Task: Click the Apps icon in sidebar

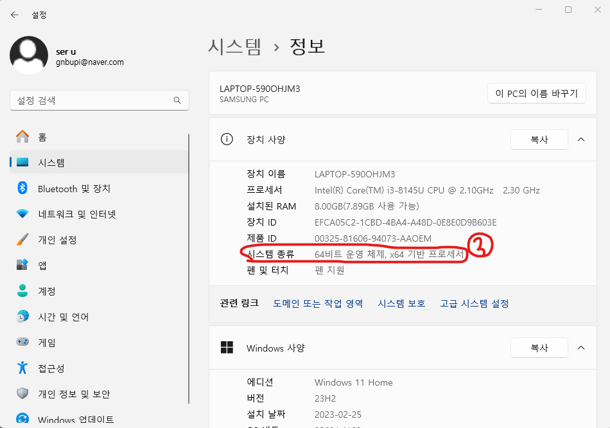Action: click(x=22, y=265)
